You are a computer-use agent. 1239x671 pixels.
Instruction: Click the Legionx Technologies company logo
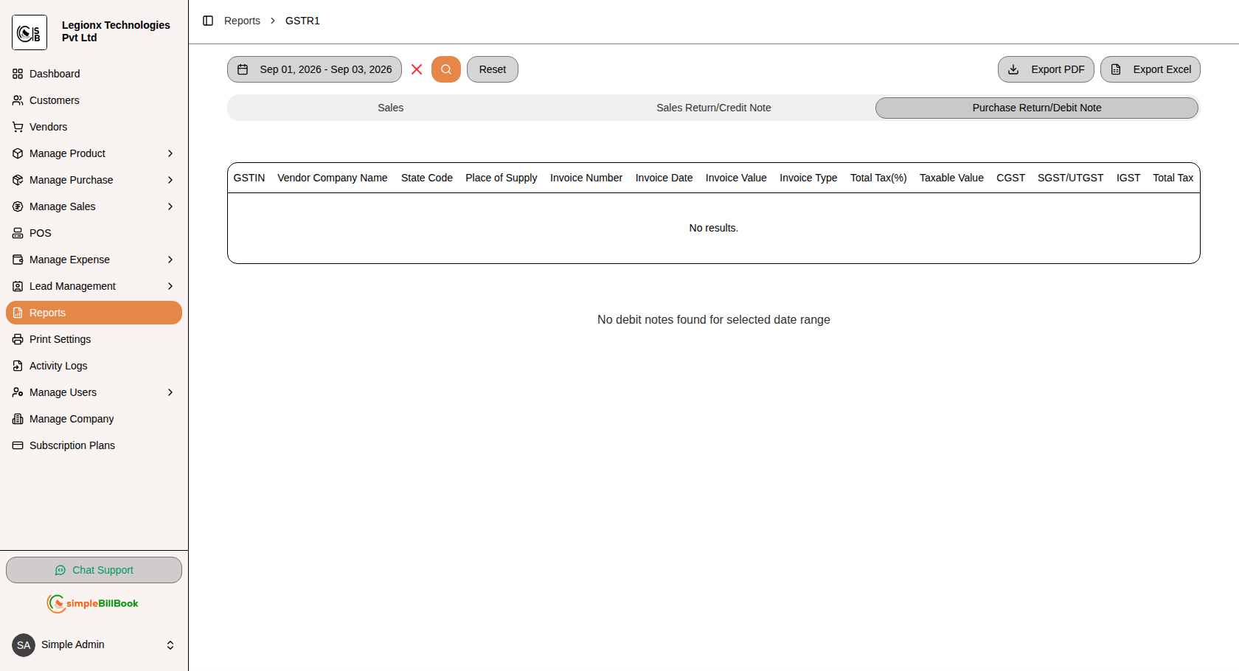(29, 32)
